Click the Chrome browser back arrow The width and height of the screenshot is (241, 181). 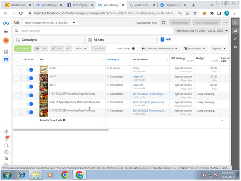(6, 13)
